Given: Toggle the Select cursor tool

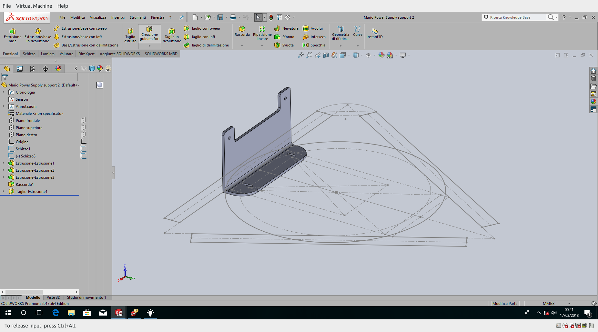Looking at the screenshot, I should click(258, 17).
